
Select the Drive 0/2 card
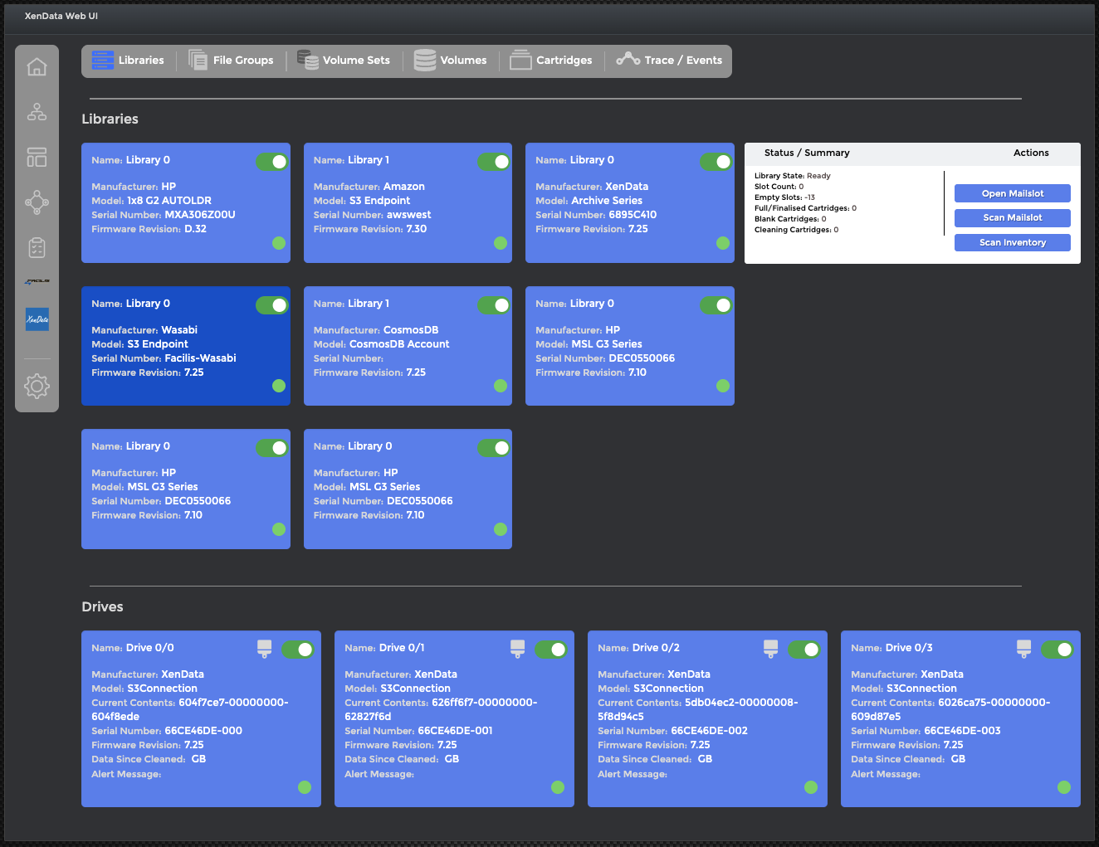pyautogui.click(x=707, y=718)
